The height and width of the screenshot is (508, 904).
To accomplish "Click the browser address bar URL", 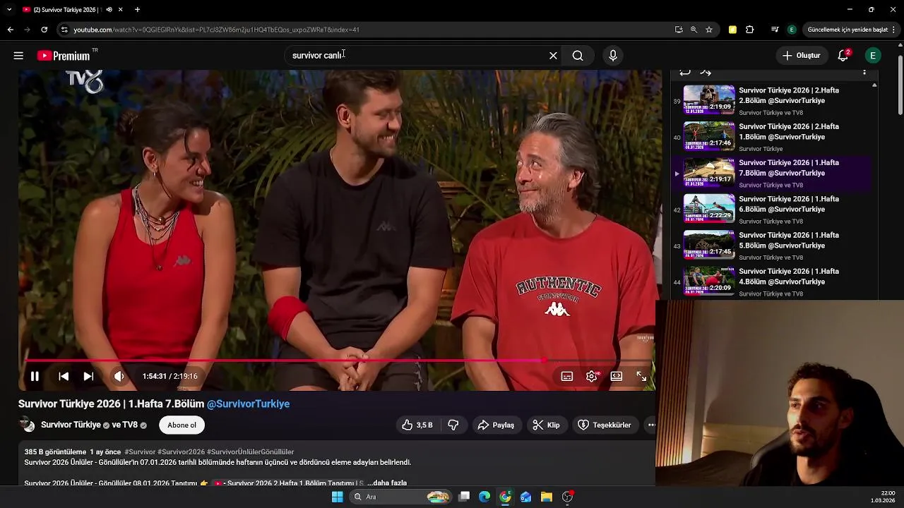I will point(216,30).
